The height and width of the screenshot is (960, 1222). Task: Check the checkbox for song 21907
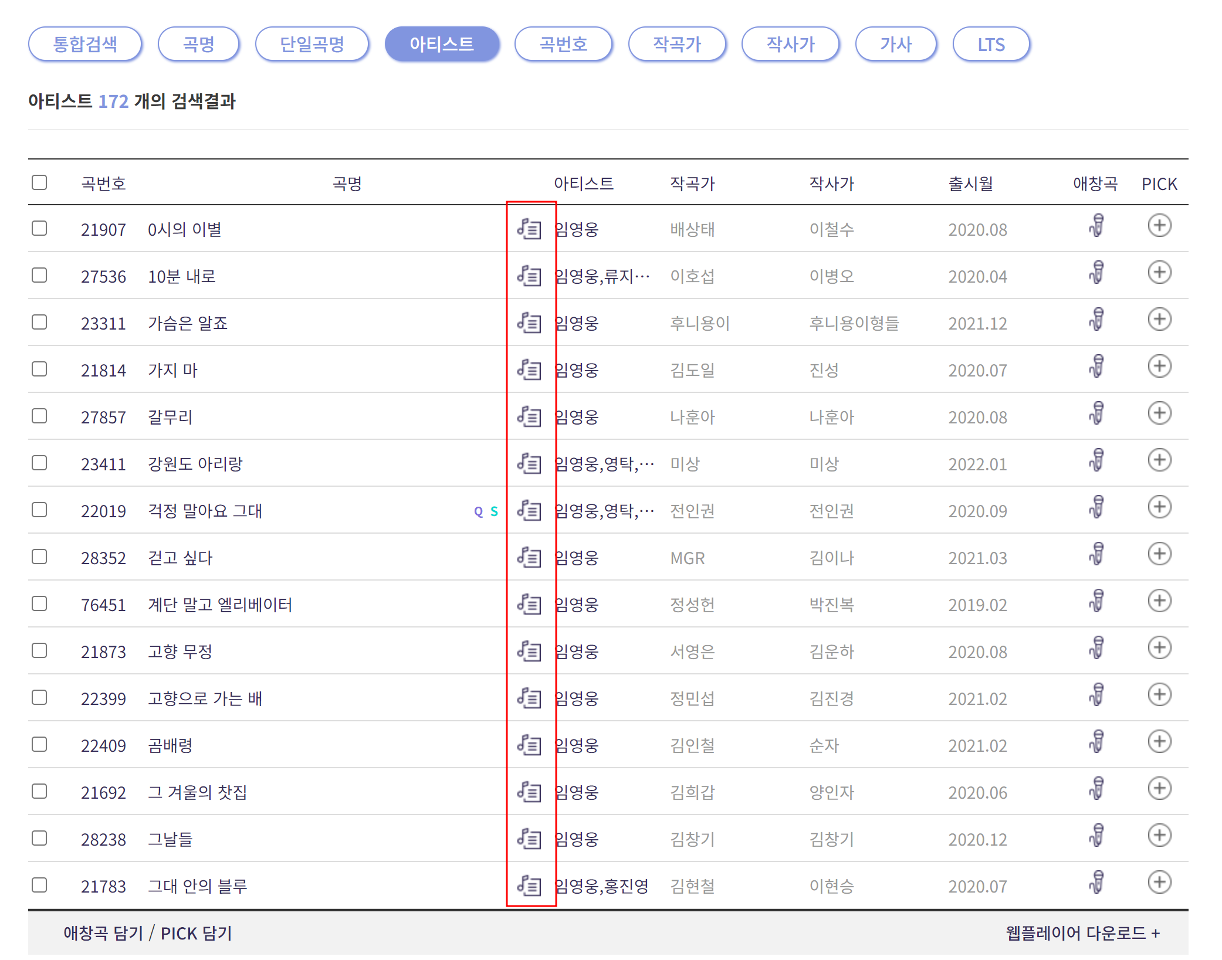coord(39,229)
